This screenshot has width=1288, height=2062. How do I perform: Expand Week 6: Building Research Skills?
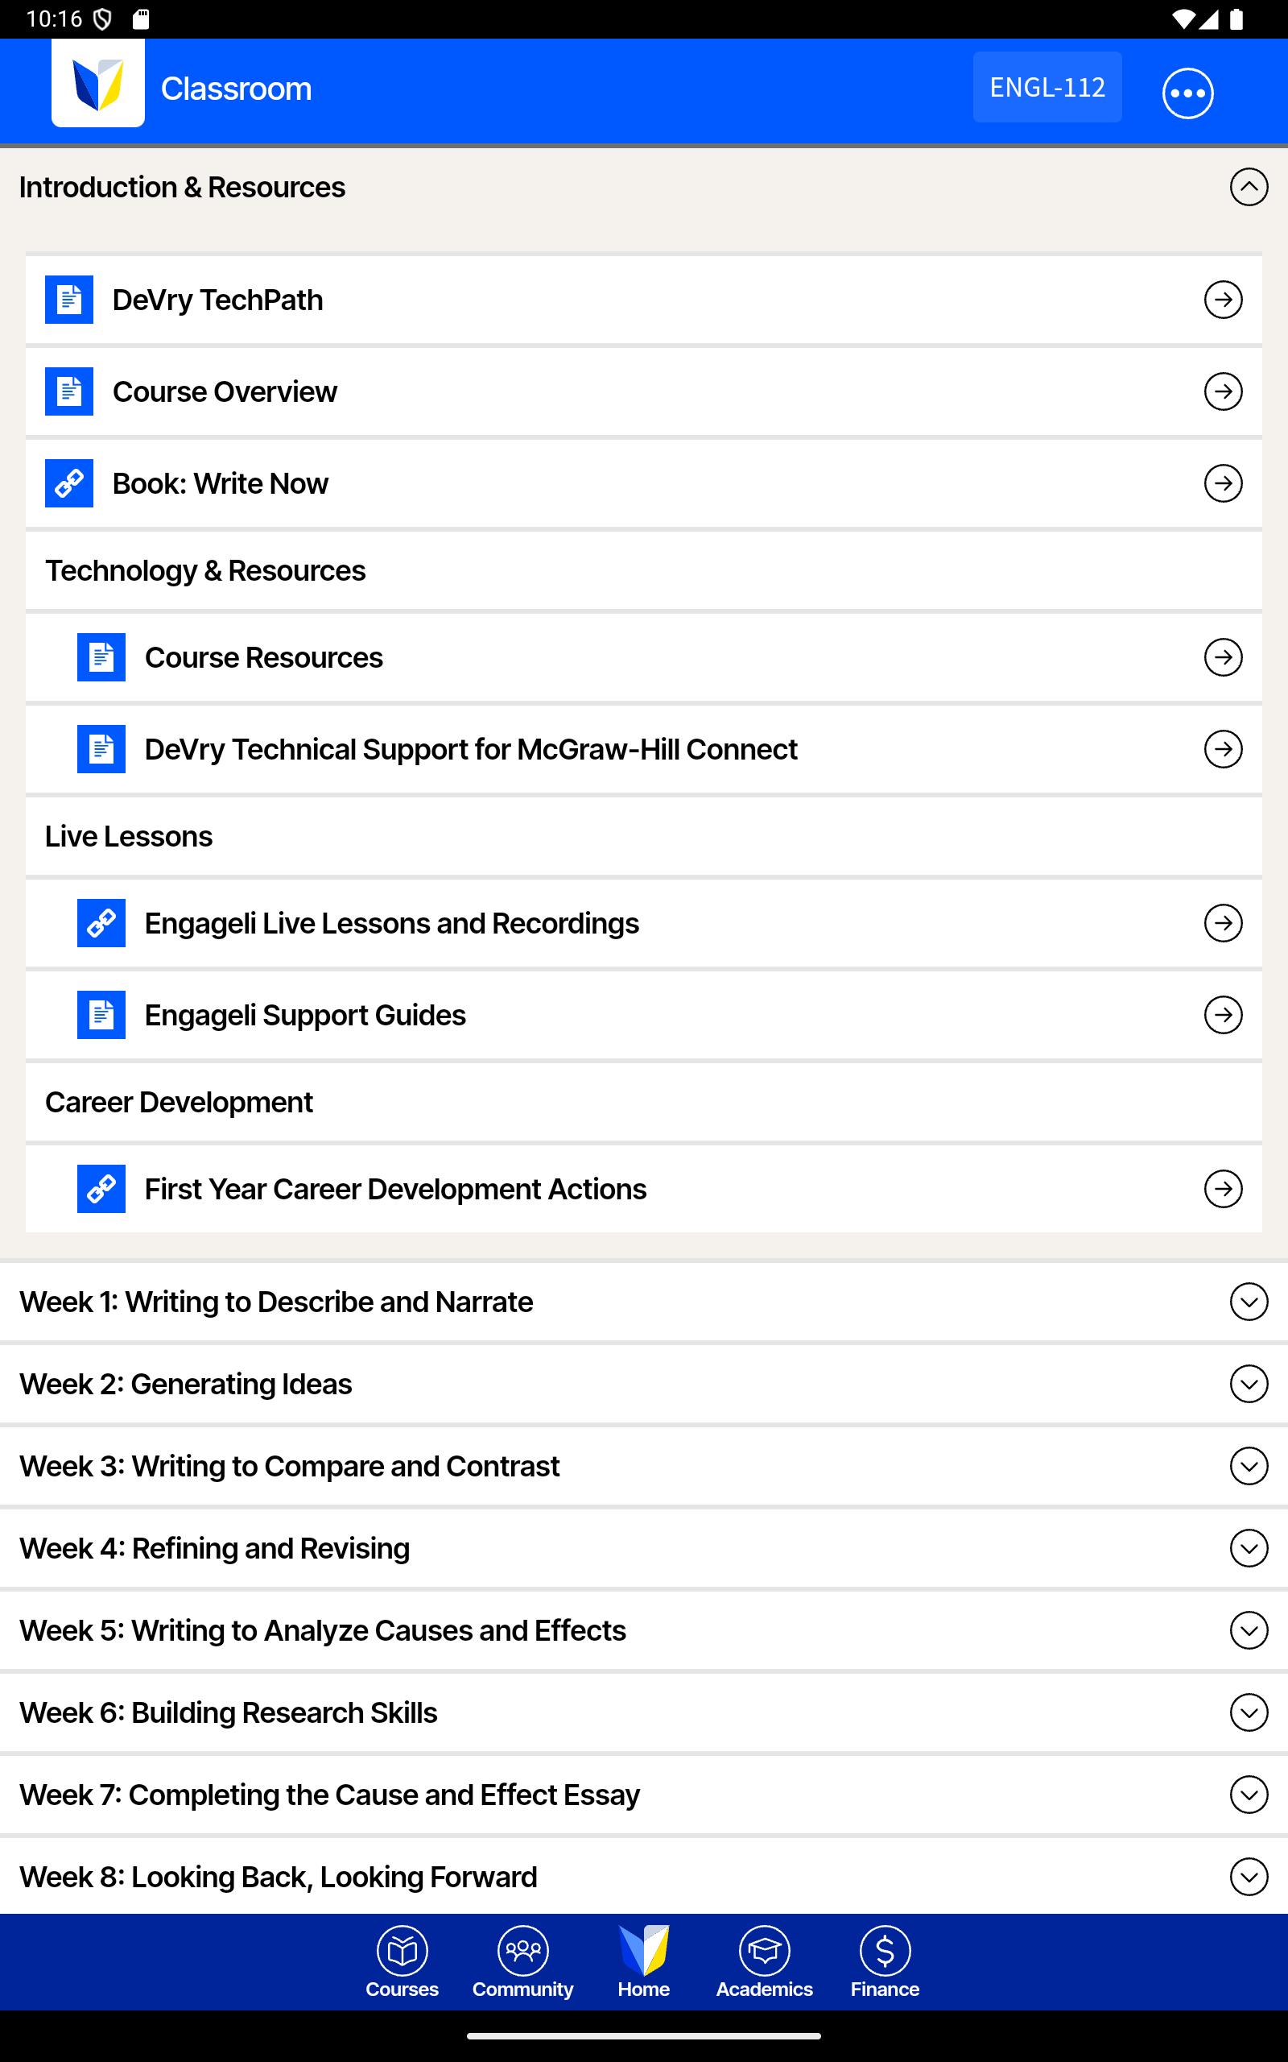(1248, 1712)
